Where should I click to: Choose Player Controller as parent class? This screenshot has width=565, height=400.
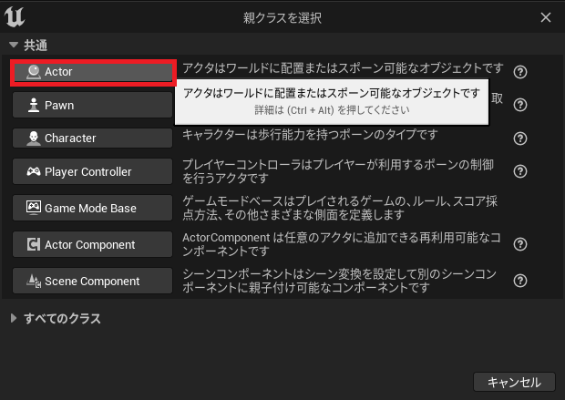pyautogui.click(x=93, y=171)
